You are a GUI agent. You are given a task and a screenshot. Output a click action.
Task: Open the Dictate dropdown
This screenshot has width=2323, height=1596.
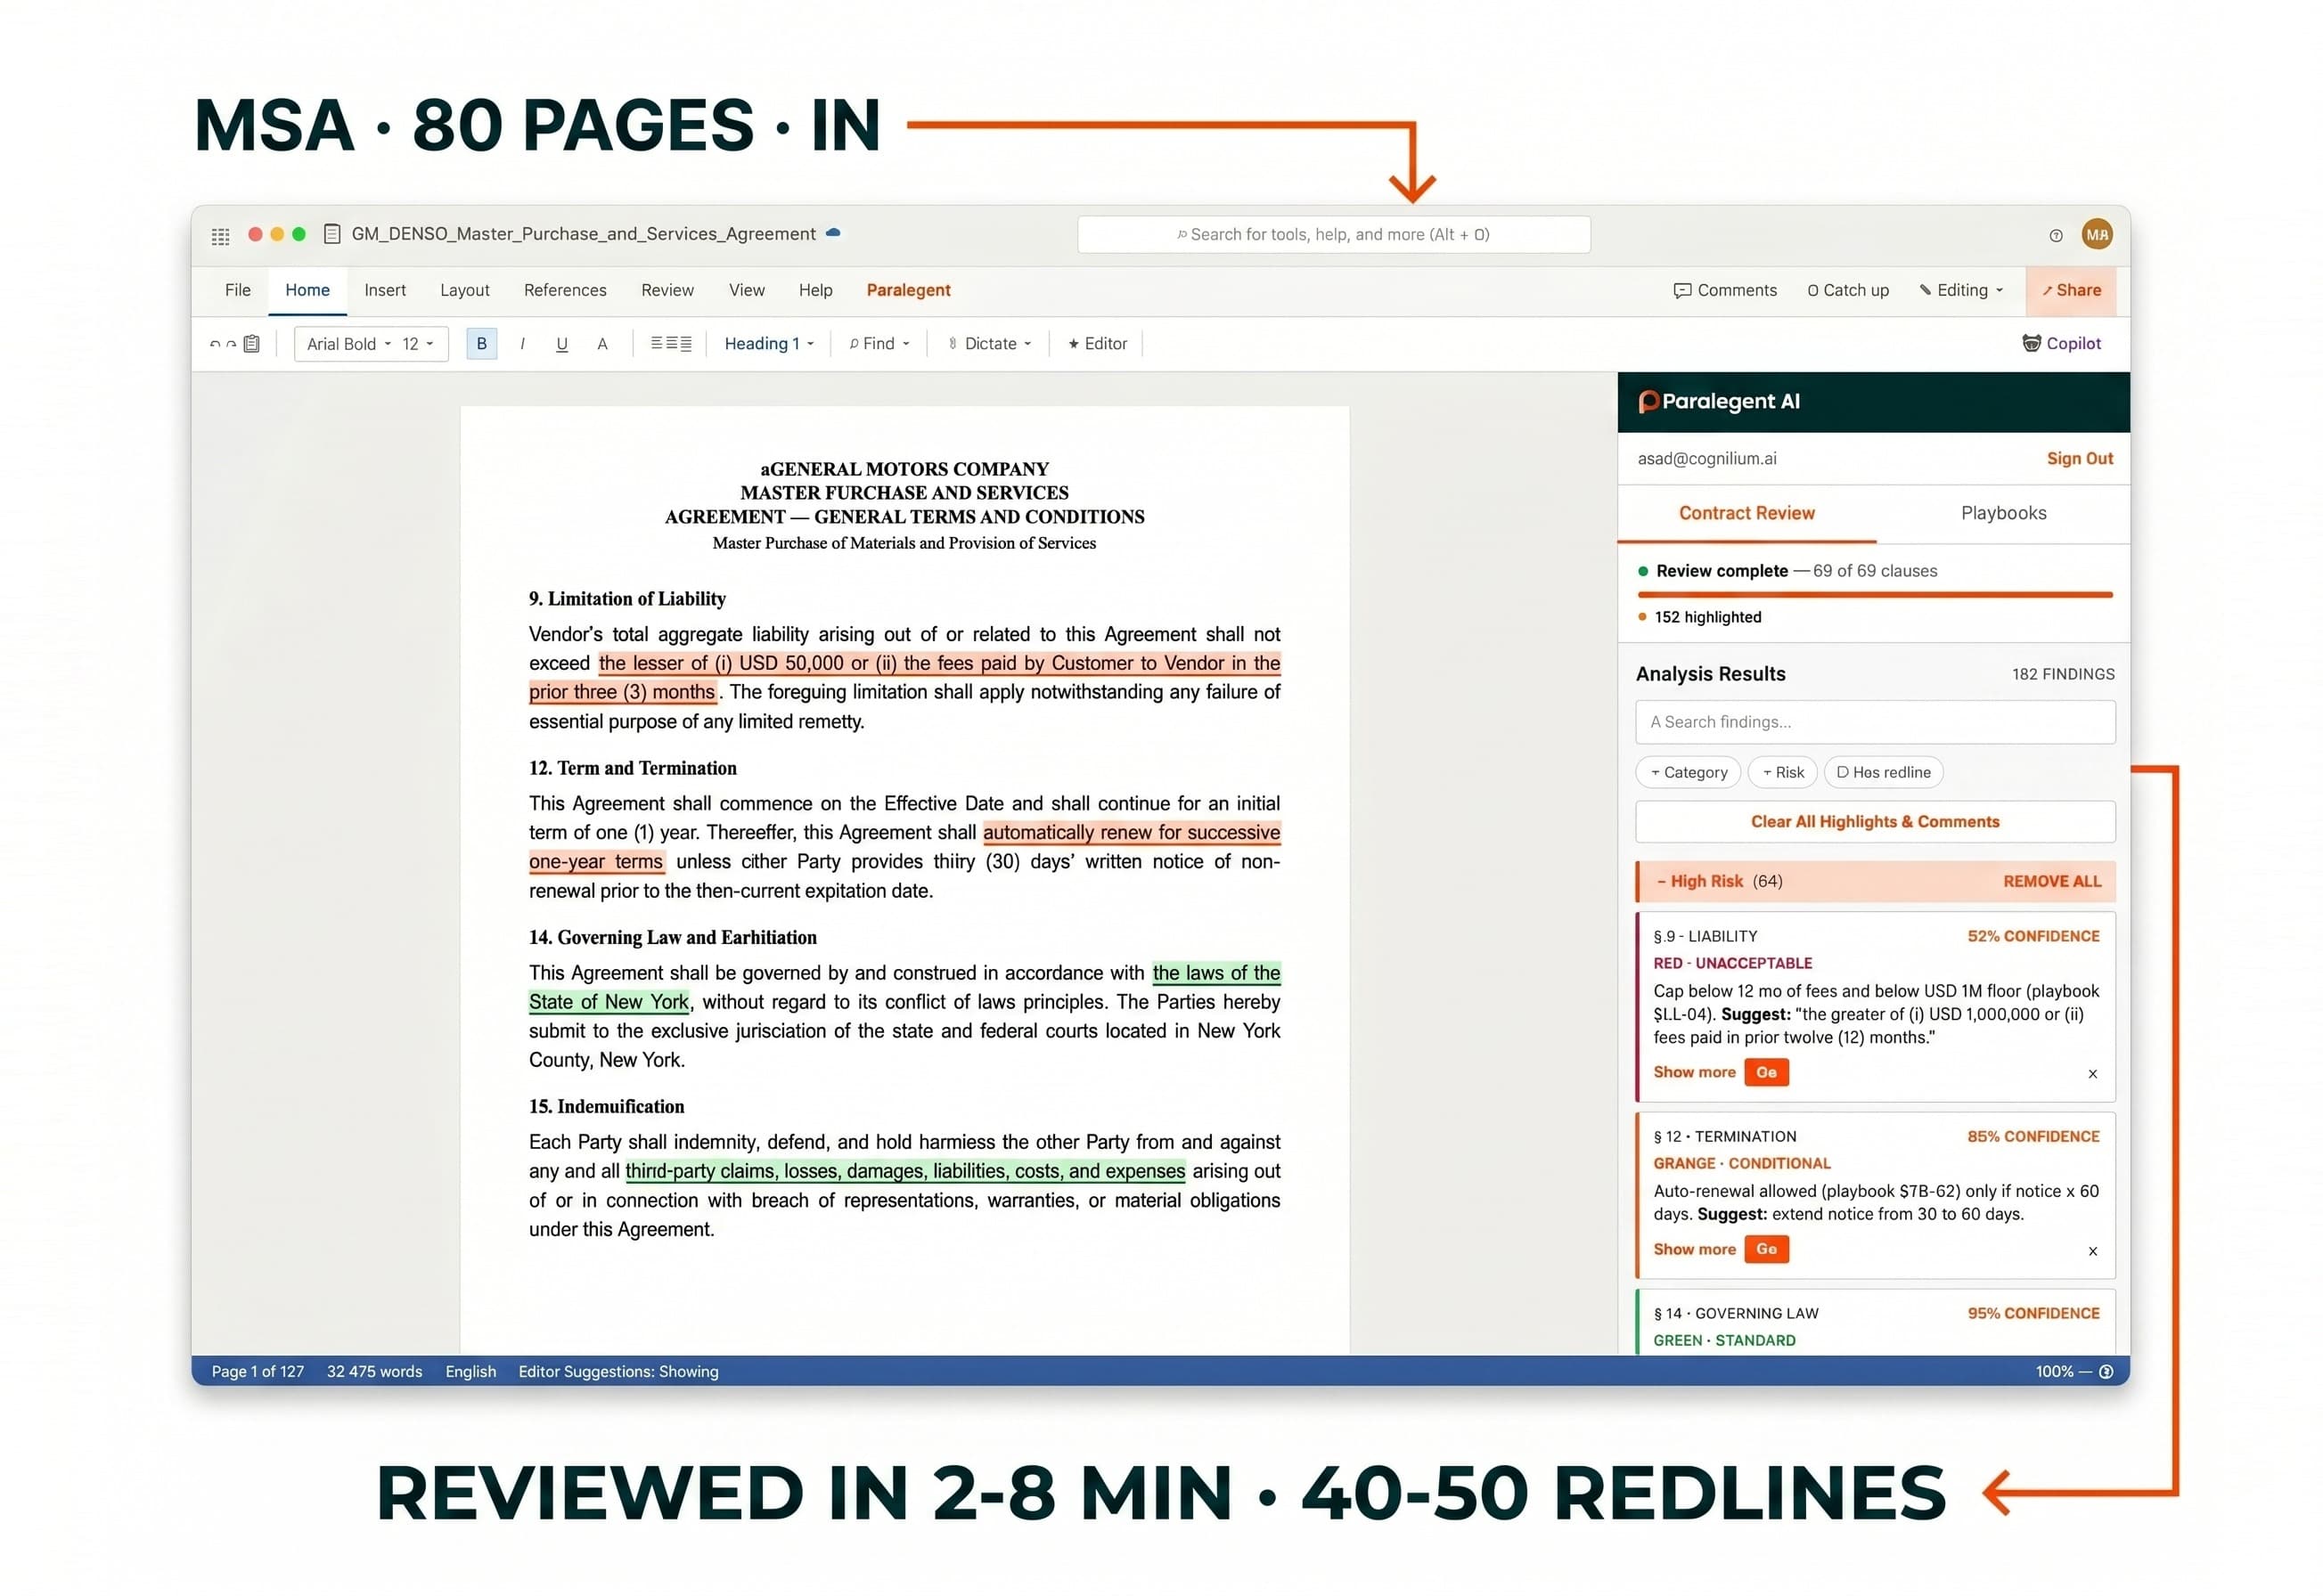(989, 344)
